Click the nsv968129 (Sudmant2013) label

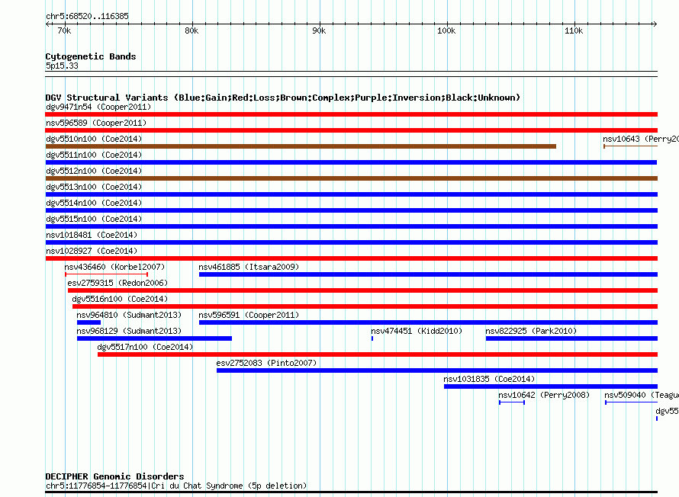(x=129, y=332)
